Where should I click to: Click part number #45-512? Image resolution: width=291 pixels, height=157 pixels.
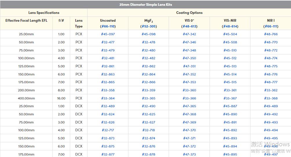pyautogui.click(x=230, y=58)
